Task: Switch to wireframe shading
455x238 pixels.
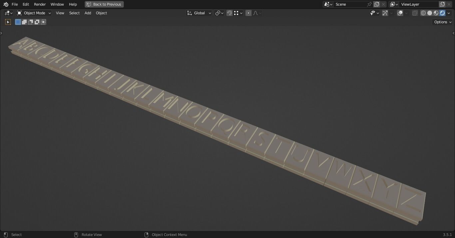Action: point(423,13)
